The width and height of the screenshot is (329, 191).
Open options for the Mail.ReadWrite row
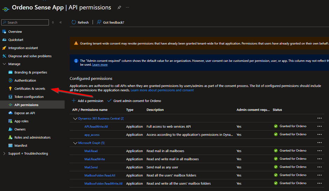[319, 159]
